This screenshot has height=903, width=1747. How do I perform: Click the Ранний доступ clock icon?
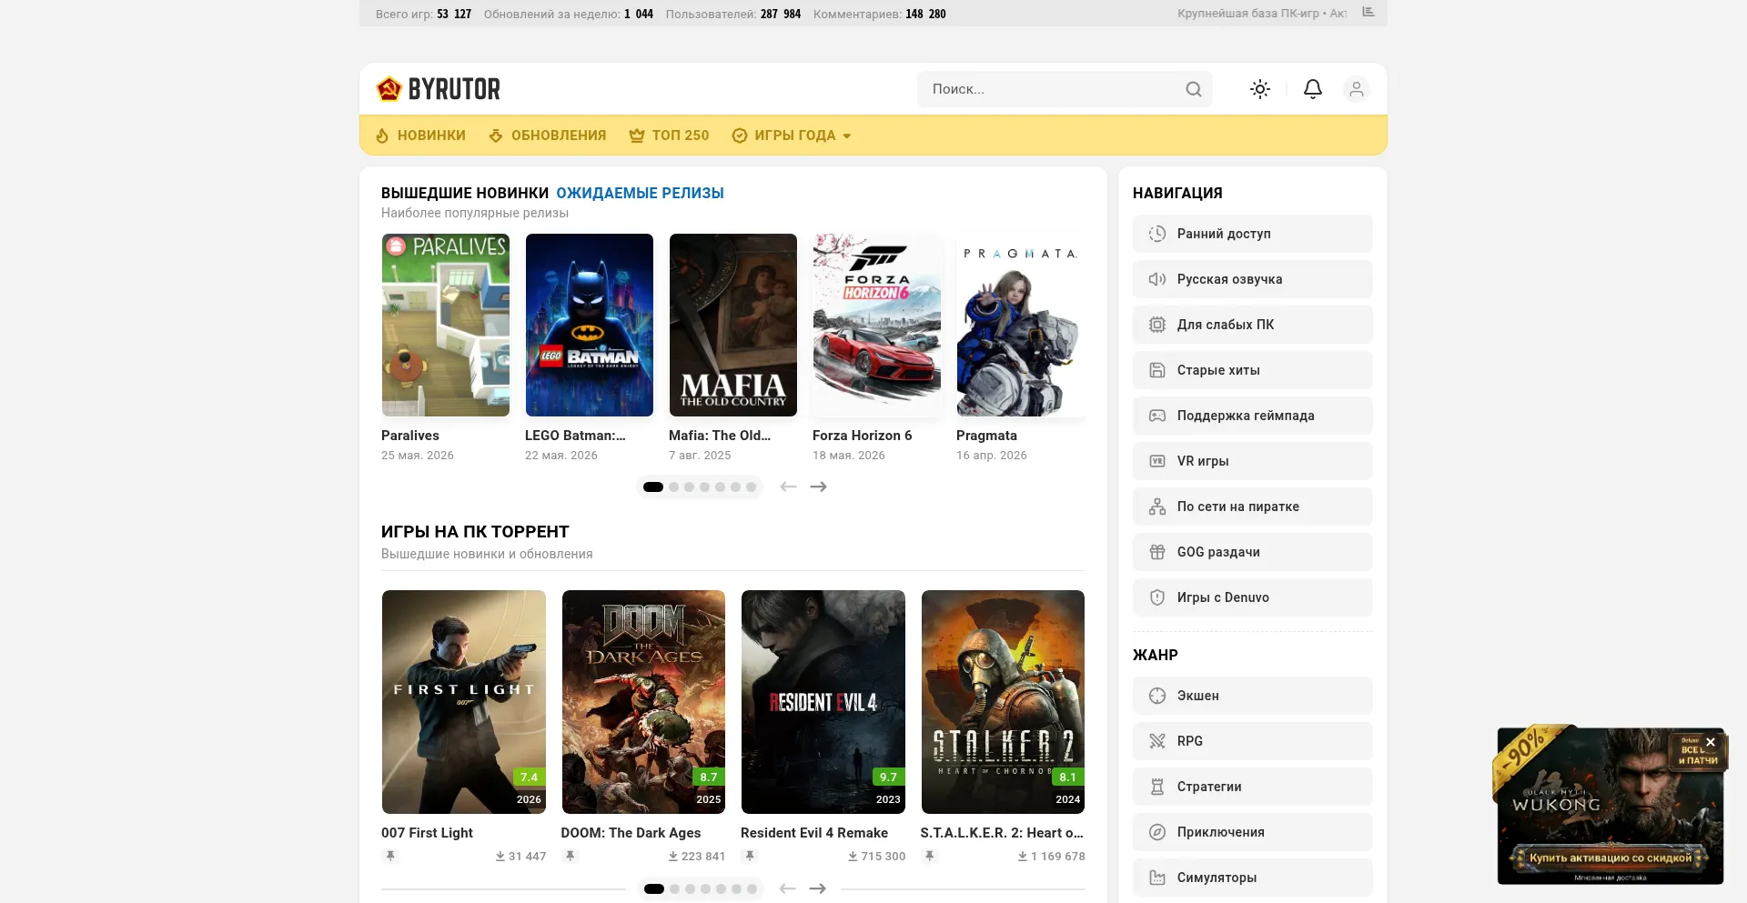1157,234
